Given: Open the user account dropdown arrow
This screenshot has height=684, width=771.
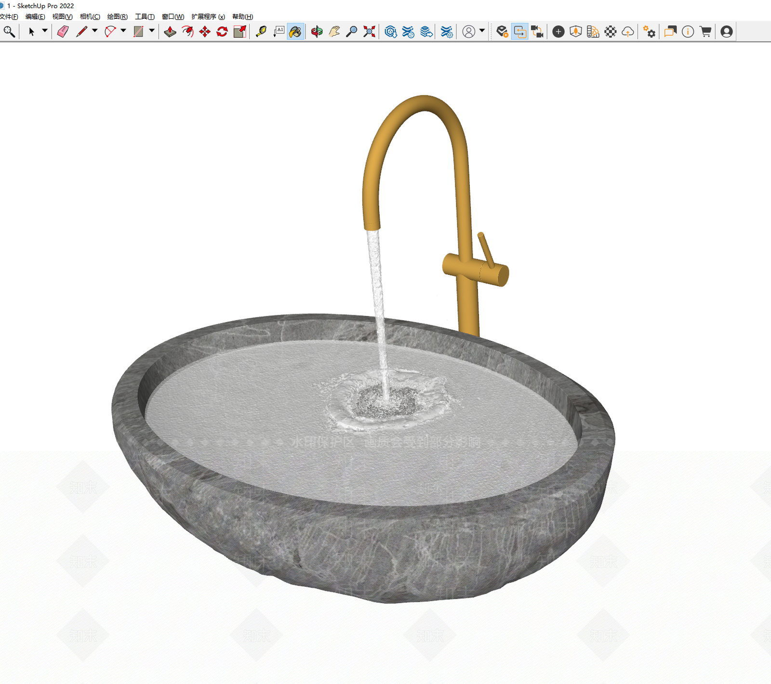Looking at the screenshot, I should pos(482,31).
